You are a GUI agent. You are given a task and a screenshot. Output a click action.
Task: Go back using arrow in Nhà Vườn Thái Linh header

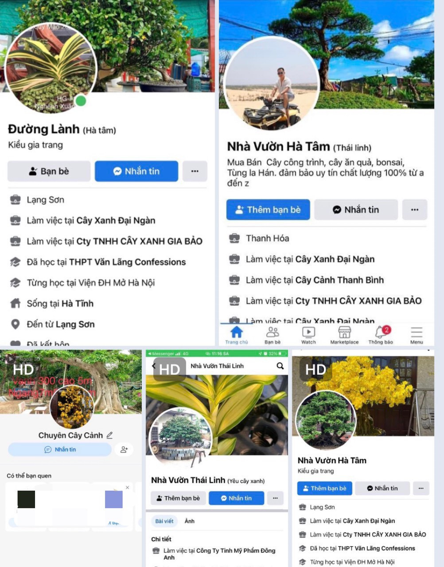click(153, 366)
